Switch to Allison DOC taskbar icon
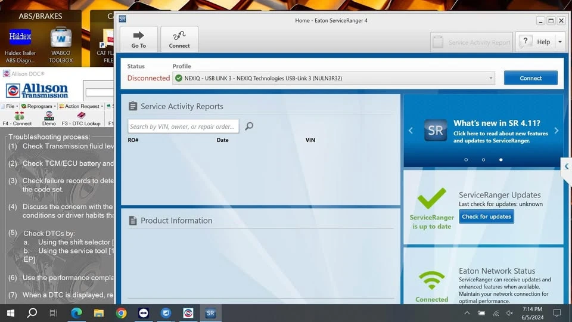This screenshot has width=572, height=322. pos(188,313)
